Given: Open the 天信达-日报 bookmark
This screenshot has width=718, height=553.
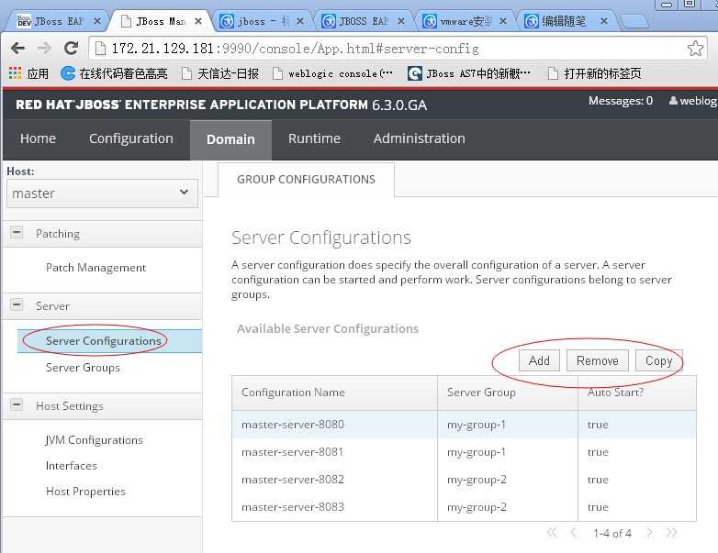Looking at the screenshot, I should 220,73.
